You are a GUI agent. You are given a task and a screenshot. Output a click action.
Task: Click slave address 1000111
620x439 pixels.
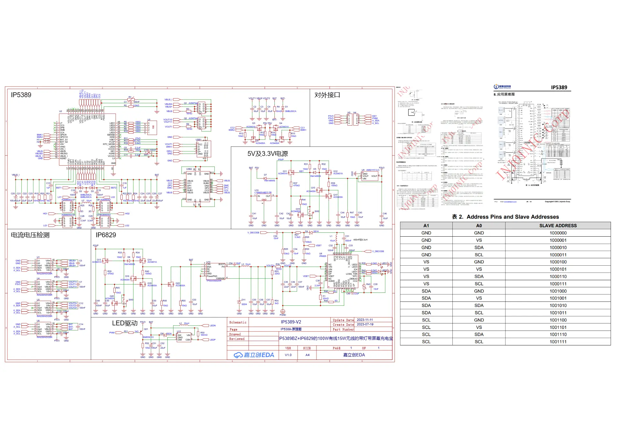point(558,284)
